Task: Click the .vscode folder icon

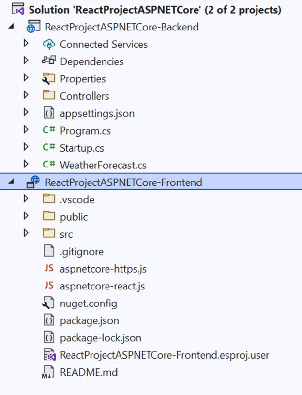Action: [49, 199]
